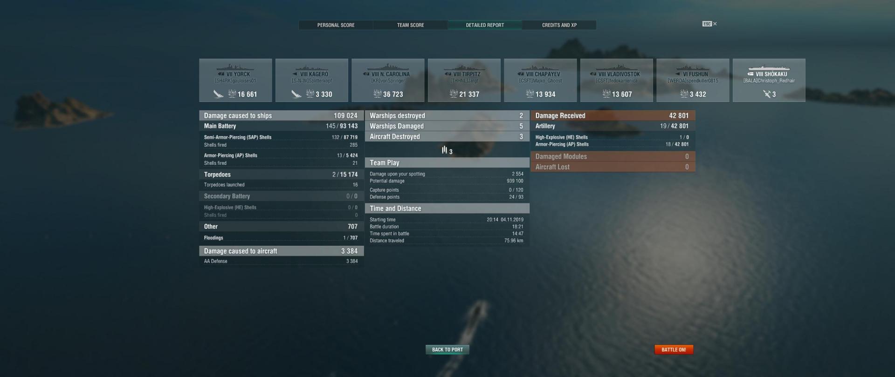This screenshot has height=377, width=895.
Task: Close the report with ESC X icon
Action: click(709, 24)
